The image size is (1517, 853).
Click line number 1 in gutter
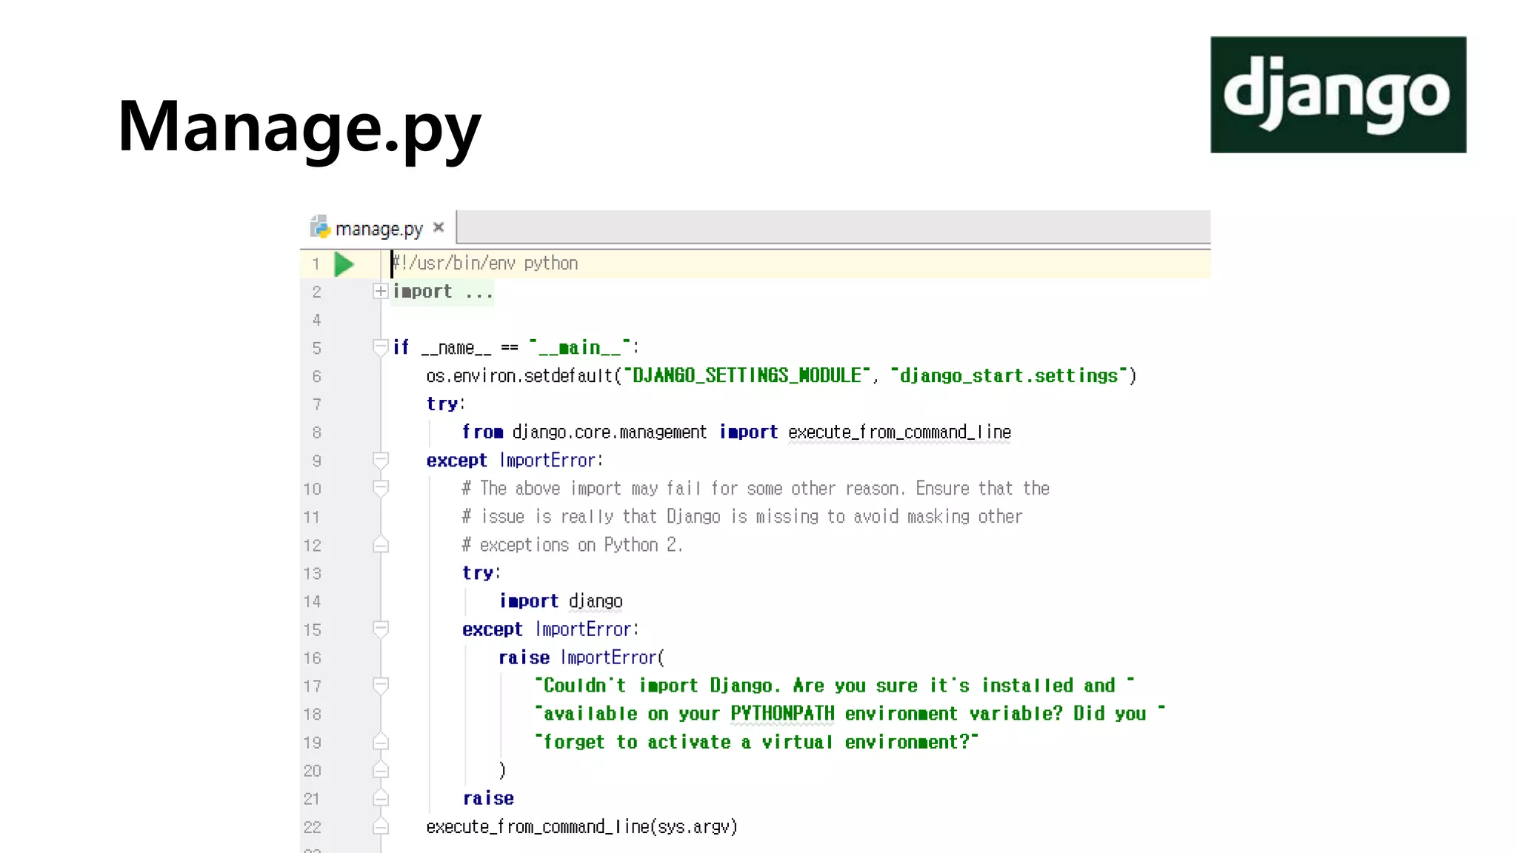tap(316, 264)
